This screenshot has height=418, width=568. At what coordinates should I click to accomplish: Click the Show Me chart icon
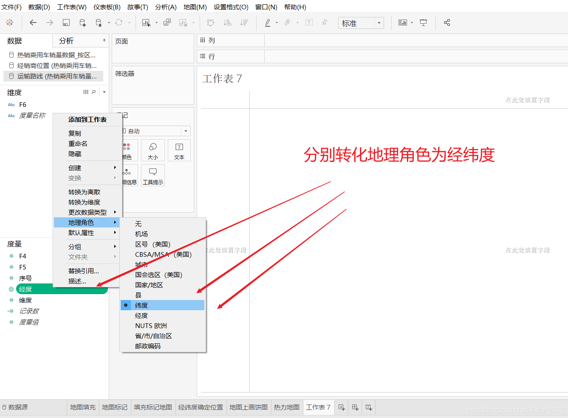point(403,22)
